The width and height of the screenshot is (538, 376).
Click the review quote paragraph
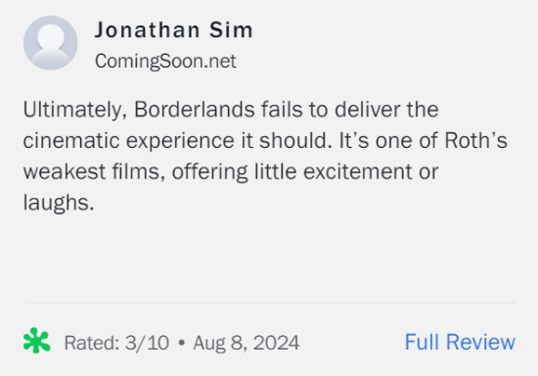265,156
